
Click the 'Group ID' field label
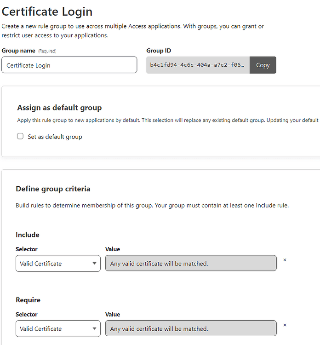click(159, 51)
